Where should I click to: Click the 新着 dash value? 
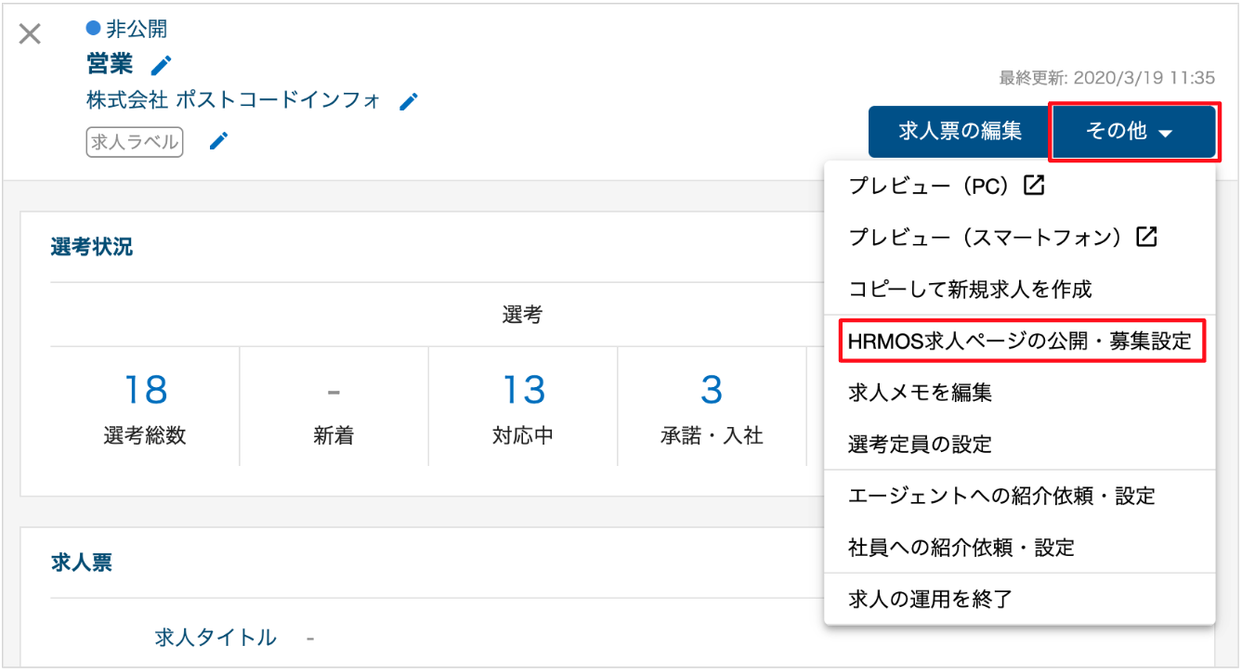pos(333,392)
